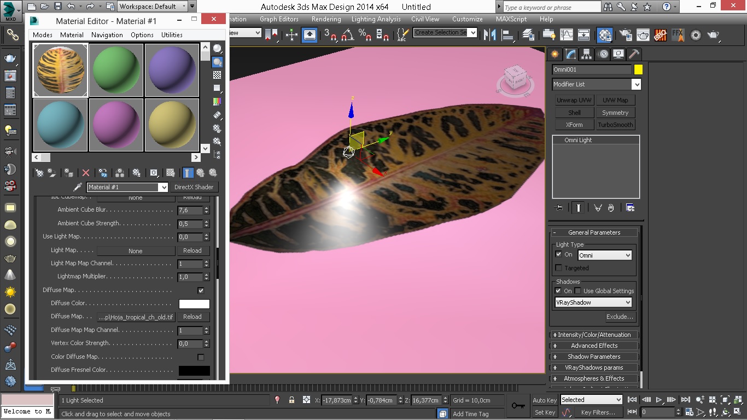Open the Selected key filter dropdown
747x420 pixels.
(x=591, y=400)
